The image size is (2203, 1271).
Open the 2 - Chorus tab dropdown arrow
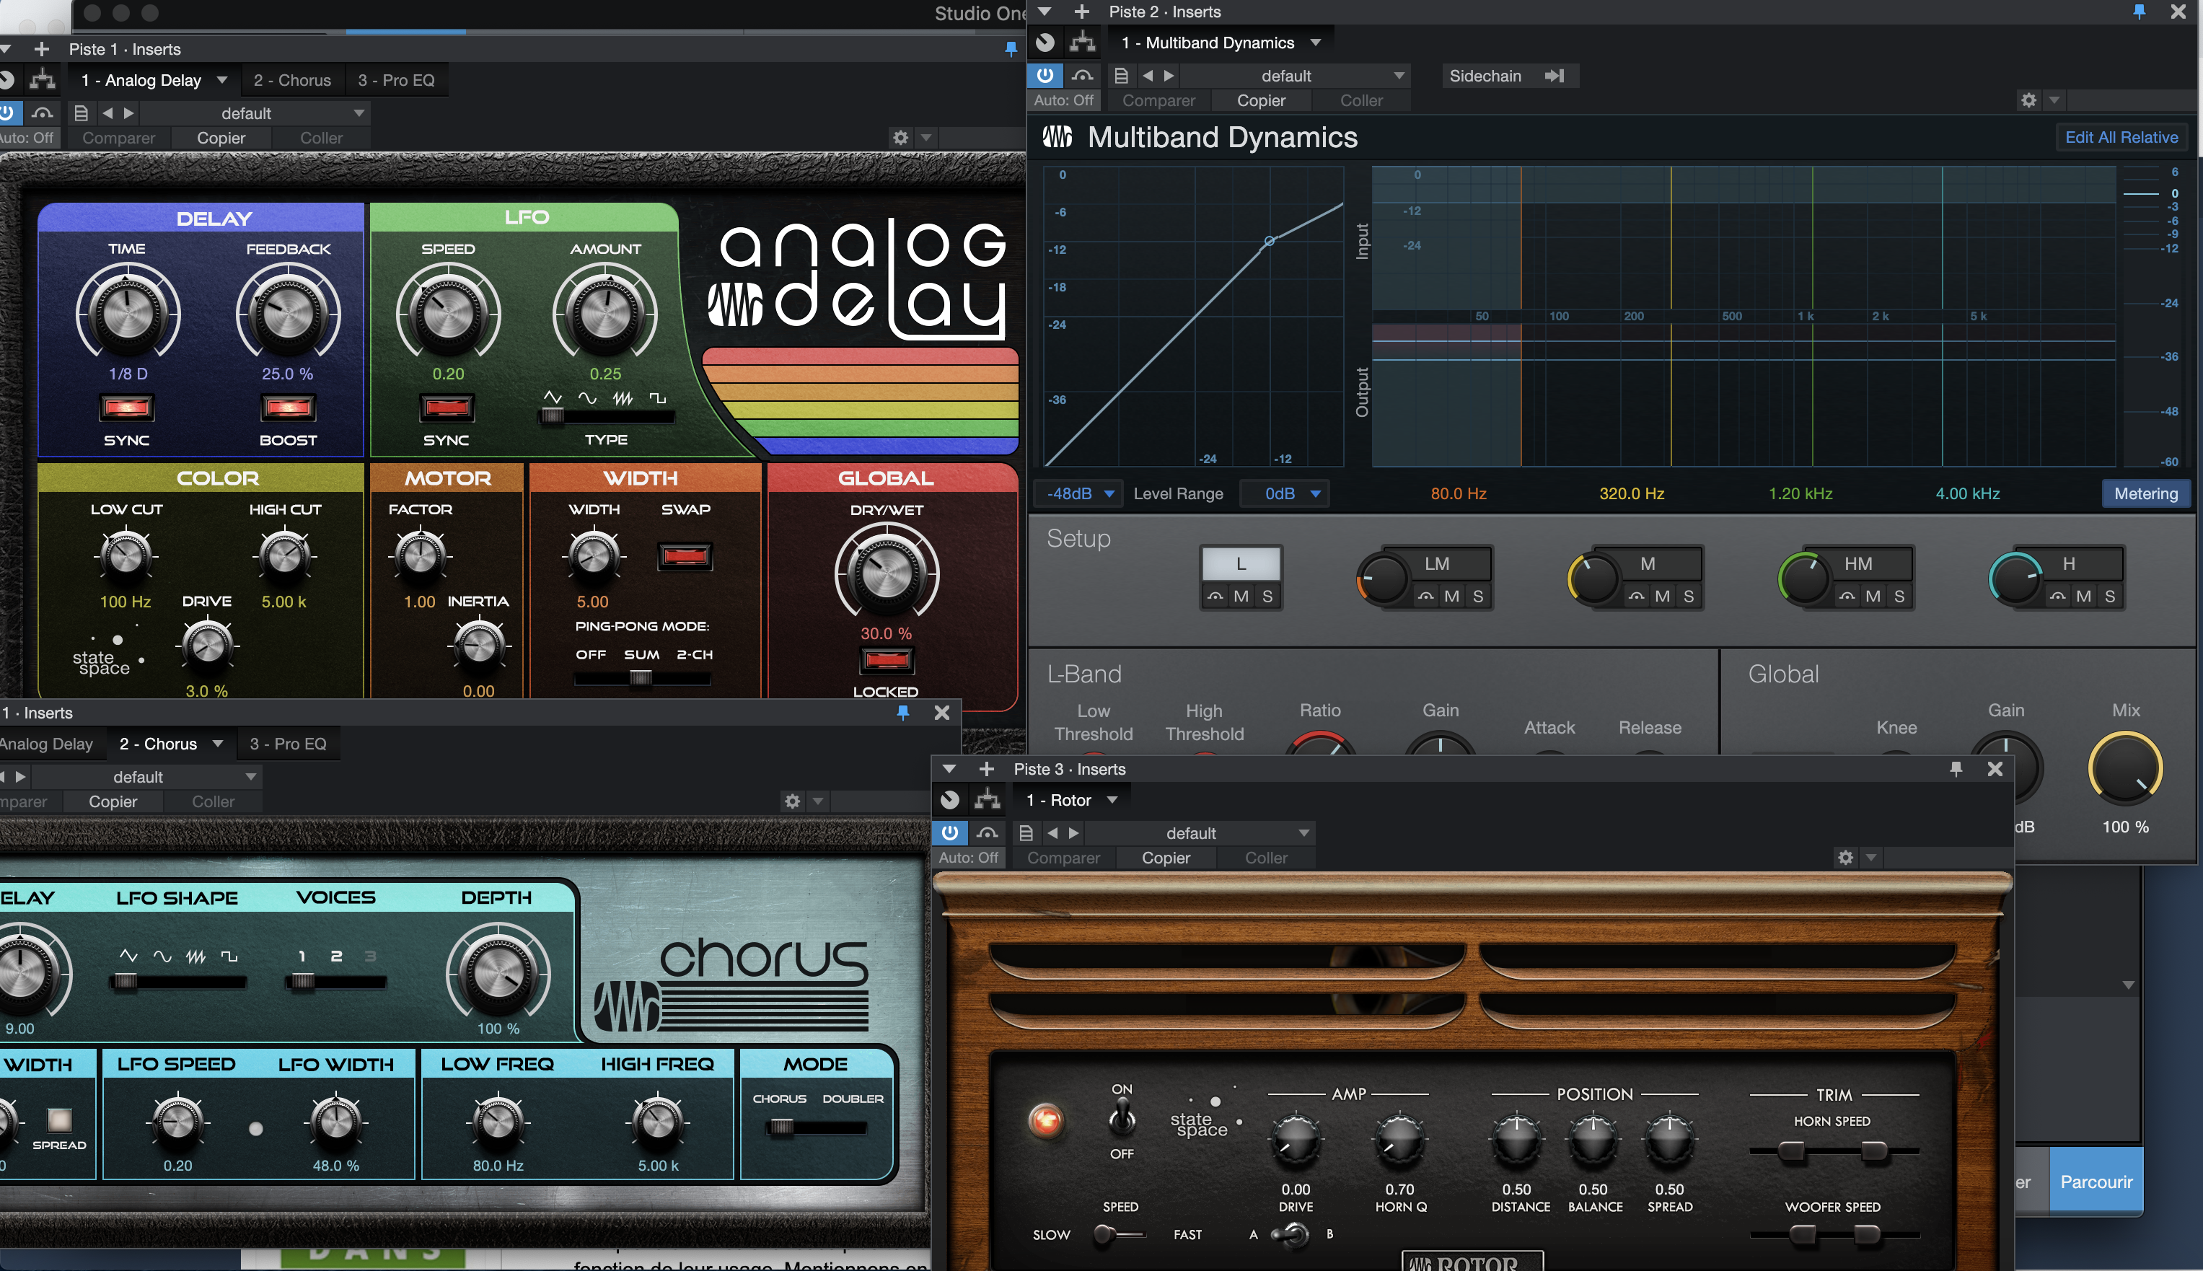click(217, 744)
